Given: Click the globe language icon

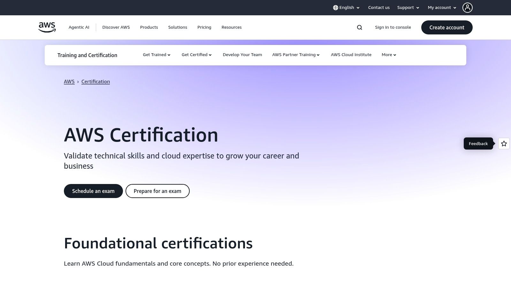Looking at the screenshot, I should click(x=336, y=8).
